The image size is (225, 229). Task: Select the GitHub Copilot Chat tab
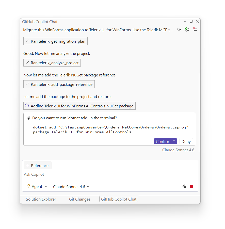click(x=119, y=199)
